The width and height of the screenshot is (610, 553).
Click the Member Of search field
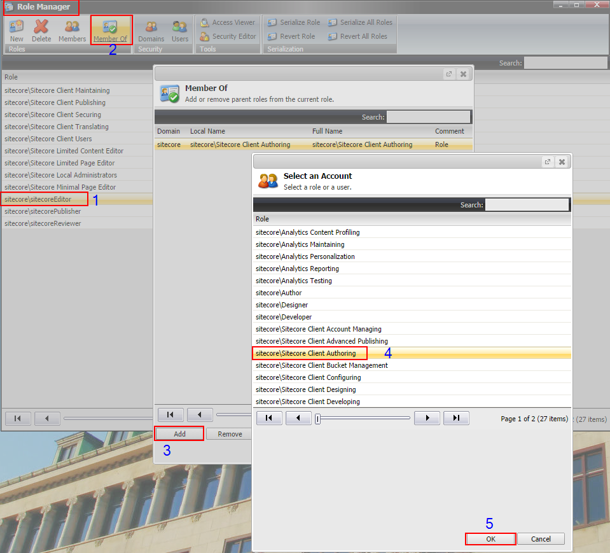428,117
